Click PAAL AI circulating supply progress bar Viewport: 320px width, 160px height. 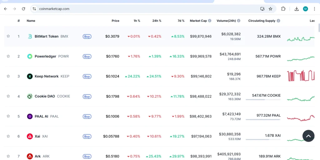pos(263,119)
